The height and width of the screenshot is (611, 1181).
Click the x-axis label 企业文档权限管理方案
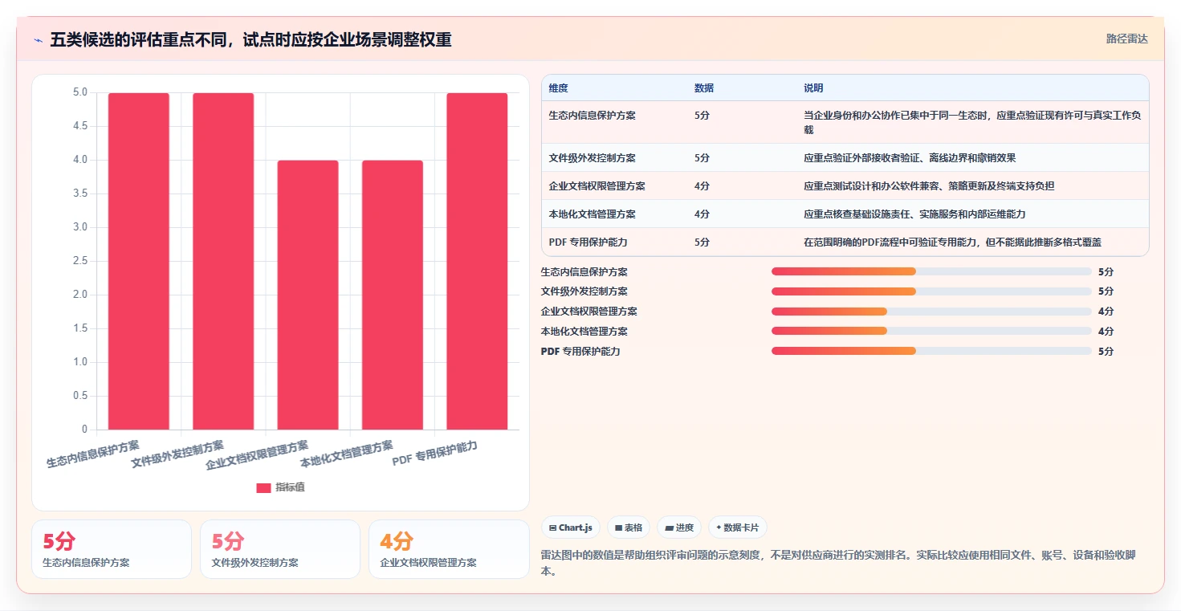[257, 454]
